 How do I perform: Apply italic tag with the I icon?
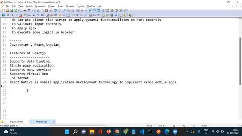click(x=12, y=15)
